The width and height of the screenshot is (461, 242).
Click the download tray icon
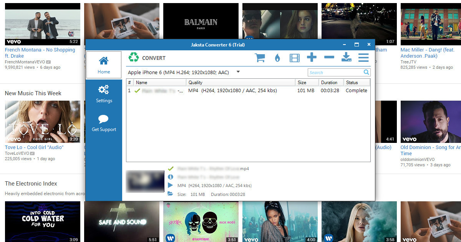pos(347,58)
